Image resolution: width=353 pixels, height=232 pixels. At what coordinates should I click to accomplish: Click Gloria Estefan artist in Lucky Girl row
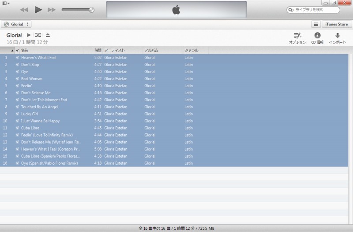click(116, 114)
